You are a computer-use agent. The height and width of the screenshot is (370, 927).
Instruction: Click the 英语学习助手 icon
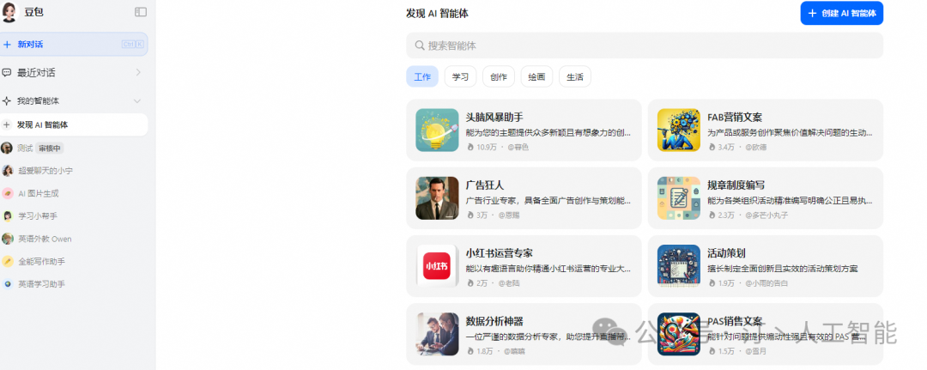(x=7, y=284)
